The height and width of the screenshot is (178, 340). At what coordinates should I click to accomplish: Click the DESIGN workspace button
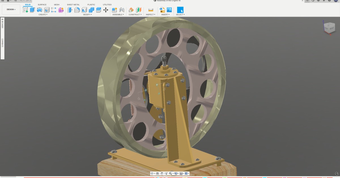click(x=11, y=9)
